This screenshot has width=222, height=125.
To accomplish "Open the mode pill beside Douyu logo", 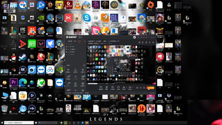I will tap(80, 37).
